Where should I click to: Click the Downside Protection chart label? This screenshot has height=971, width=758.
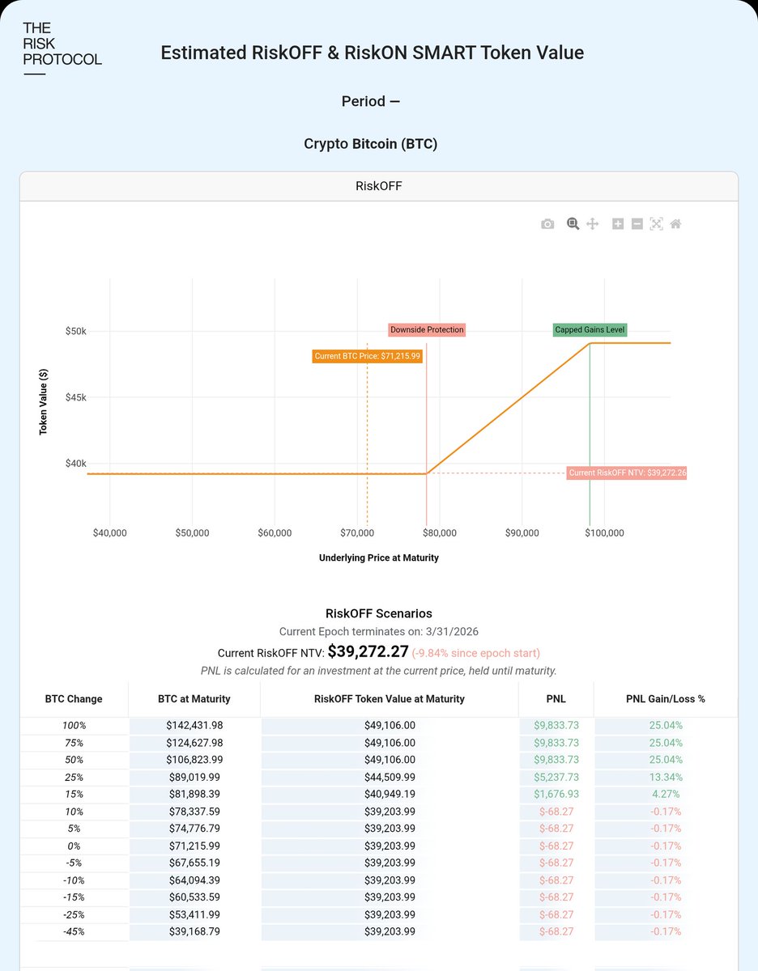point(427,330)
